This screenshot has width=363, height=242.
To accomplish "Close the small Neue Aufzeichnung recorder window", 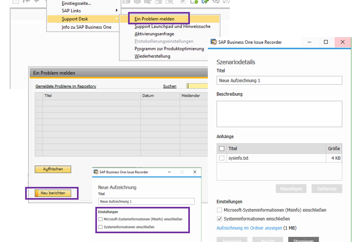I will tap(195, 172).
